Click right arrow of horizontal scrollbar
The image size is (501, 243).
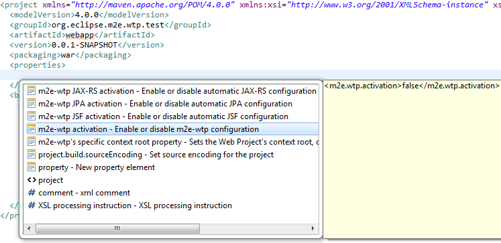click(313, 228)
